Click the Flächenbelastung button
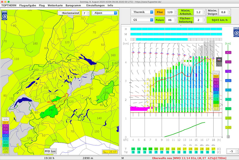Image resolution: width=239 pixels, height=160 pixels. pyautogui.click(x=186, y=20)
